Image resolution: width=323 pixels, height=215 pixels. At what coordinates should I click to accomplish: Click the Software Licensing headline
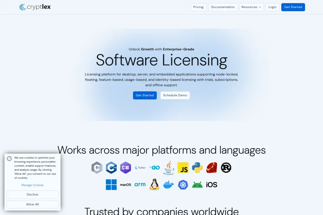pos(161,60)
